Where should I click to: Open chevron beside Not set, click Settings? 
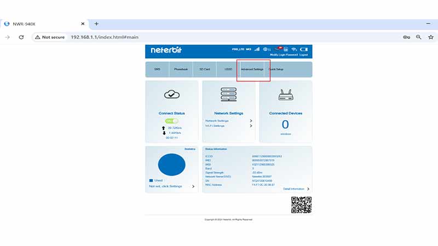tap(193, 186)
